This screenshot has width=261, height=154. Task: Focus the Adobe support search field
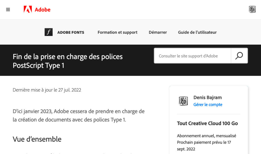click(x=193, y=56)
